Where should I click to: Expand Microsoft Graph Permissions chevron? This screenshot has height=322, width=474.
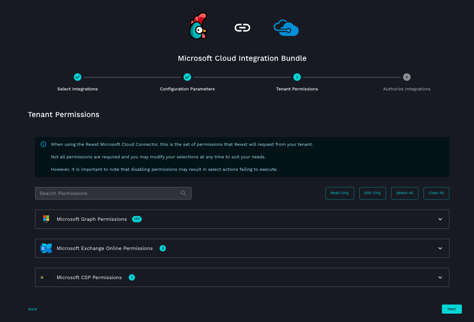pyautogui.click(x=440, y=219)
